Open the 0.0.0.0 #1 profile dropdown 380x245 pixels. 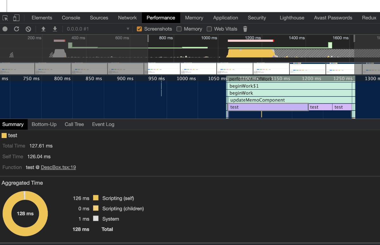98,29
